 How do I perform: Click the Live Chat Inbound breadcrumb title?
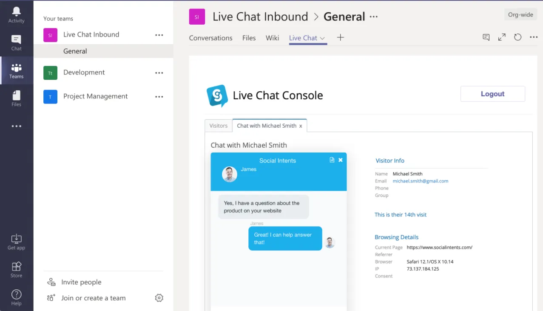260,17
